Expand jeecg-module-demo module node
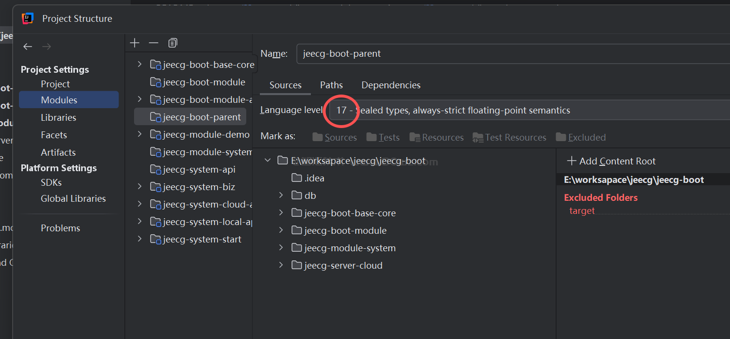Screen dimensions: 730x339 [x=140, y=134]
